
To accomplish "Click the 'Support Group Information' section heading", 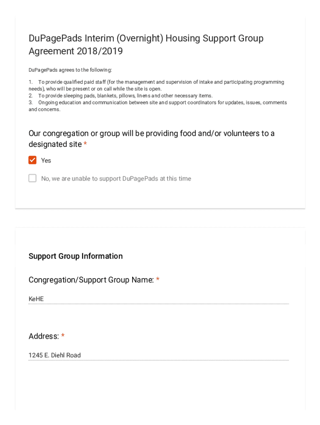I will point(76,256).
